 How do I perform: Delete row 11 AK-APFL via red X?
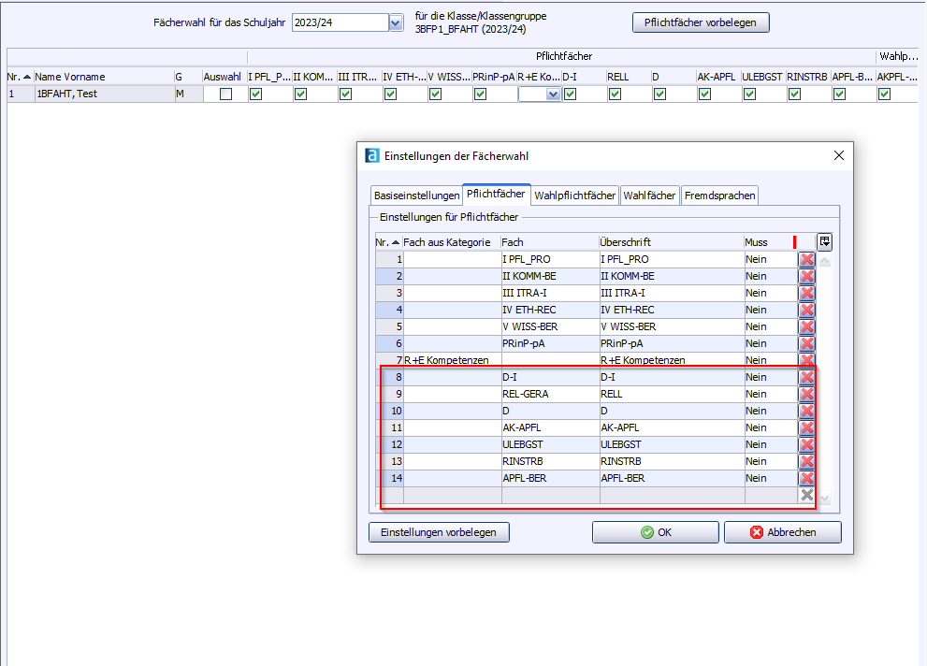coord(806,427)
